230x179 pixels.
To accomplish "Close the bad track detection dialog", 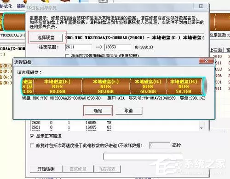I will click(x=201, y=6).
